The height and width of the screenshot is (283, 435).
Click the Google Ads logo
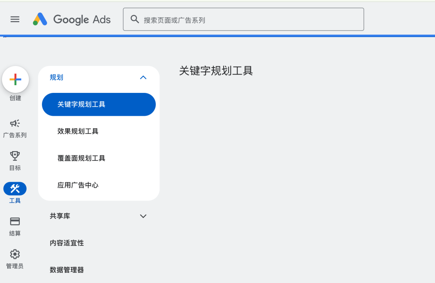(x=72, y=19)
